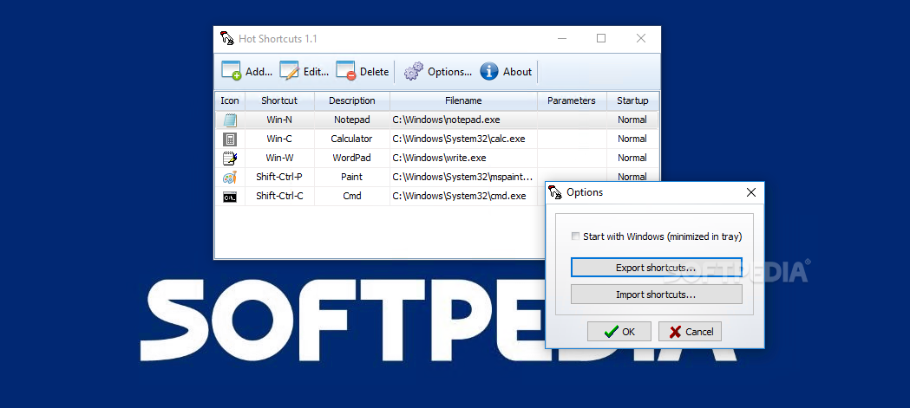Viewport: 910px width, 408px height.
Task: Enable Start with Windows checkbox
Action: pyautogui.click(x=576, y=236)
